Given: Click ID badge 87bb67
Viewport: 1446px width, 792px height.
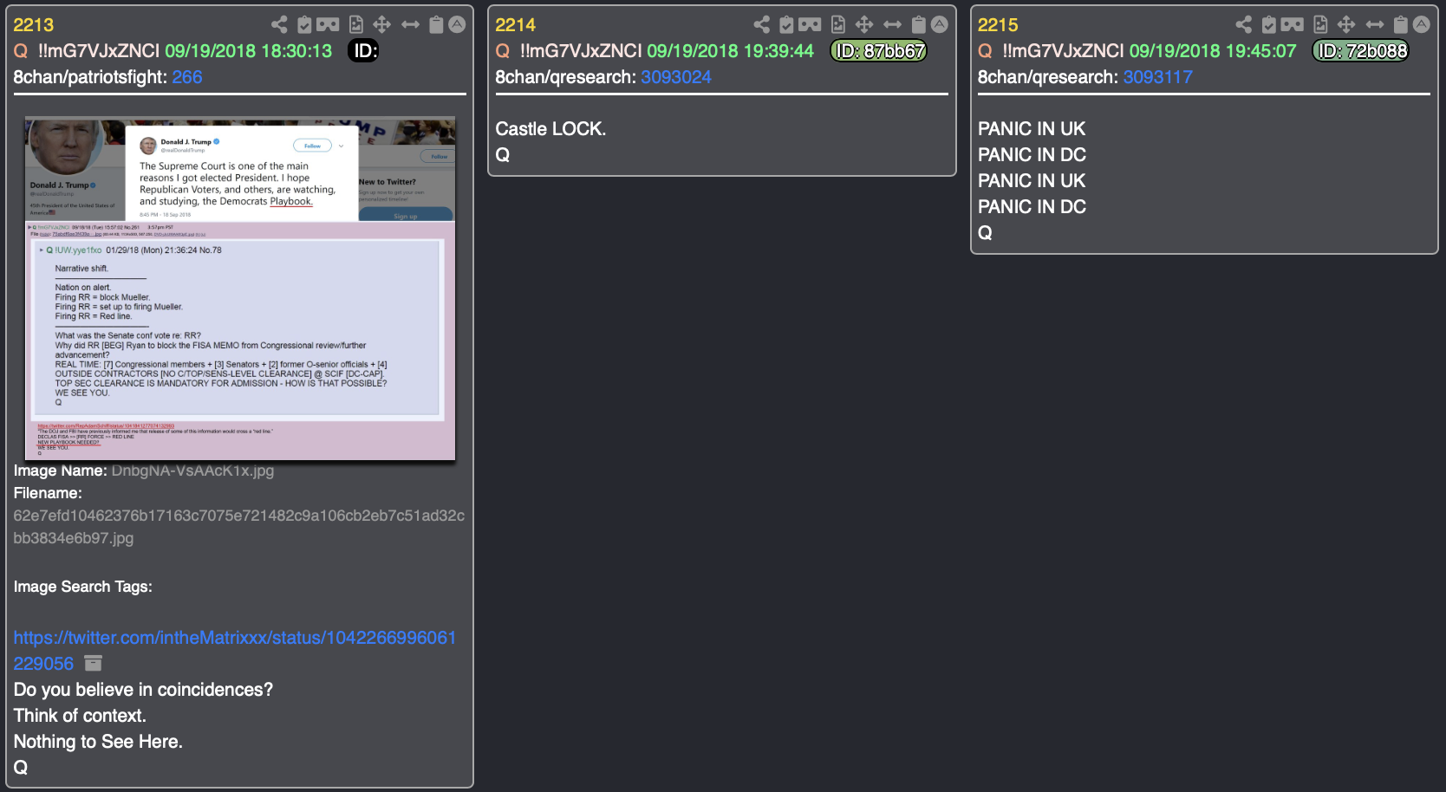Looking at the screenshot, I should [x=879, y=51].
